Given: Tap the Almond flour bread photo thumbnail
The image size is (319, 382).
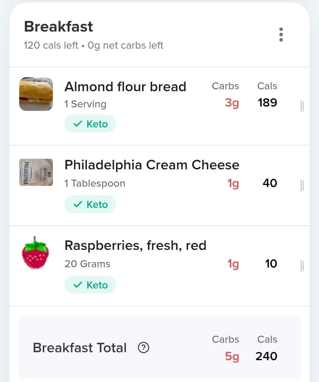Looking at the screenshot, I should [36, 94].
